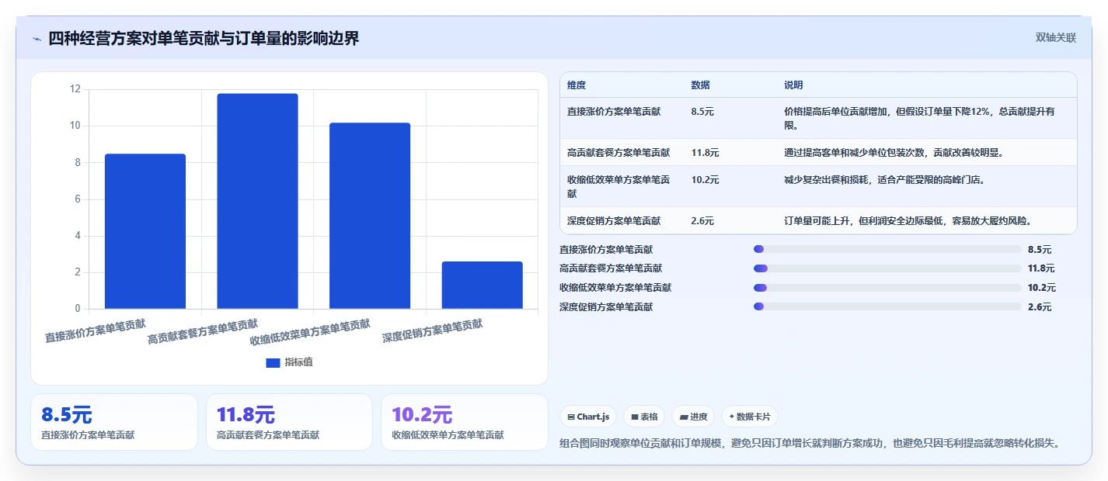1108x481 pixels.
Task: Click x-axis label 高贡献套餐方案单笔贡献
Action: click(203, 331)
